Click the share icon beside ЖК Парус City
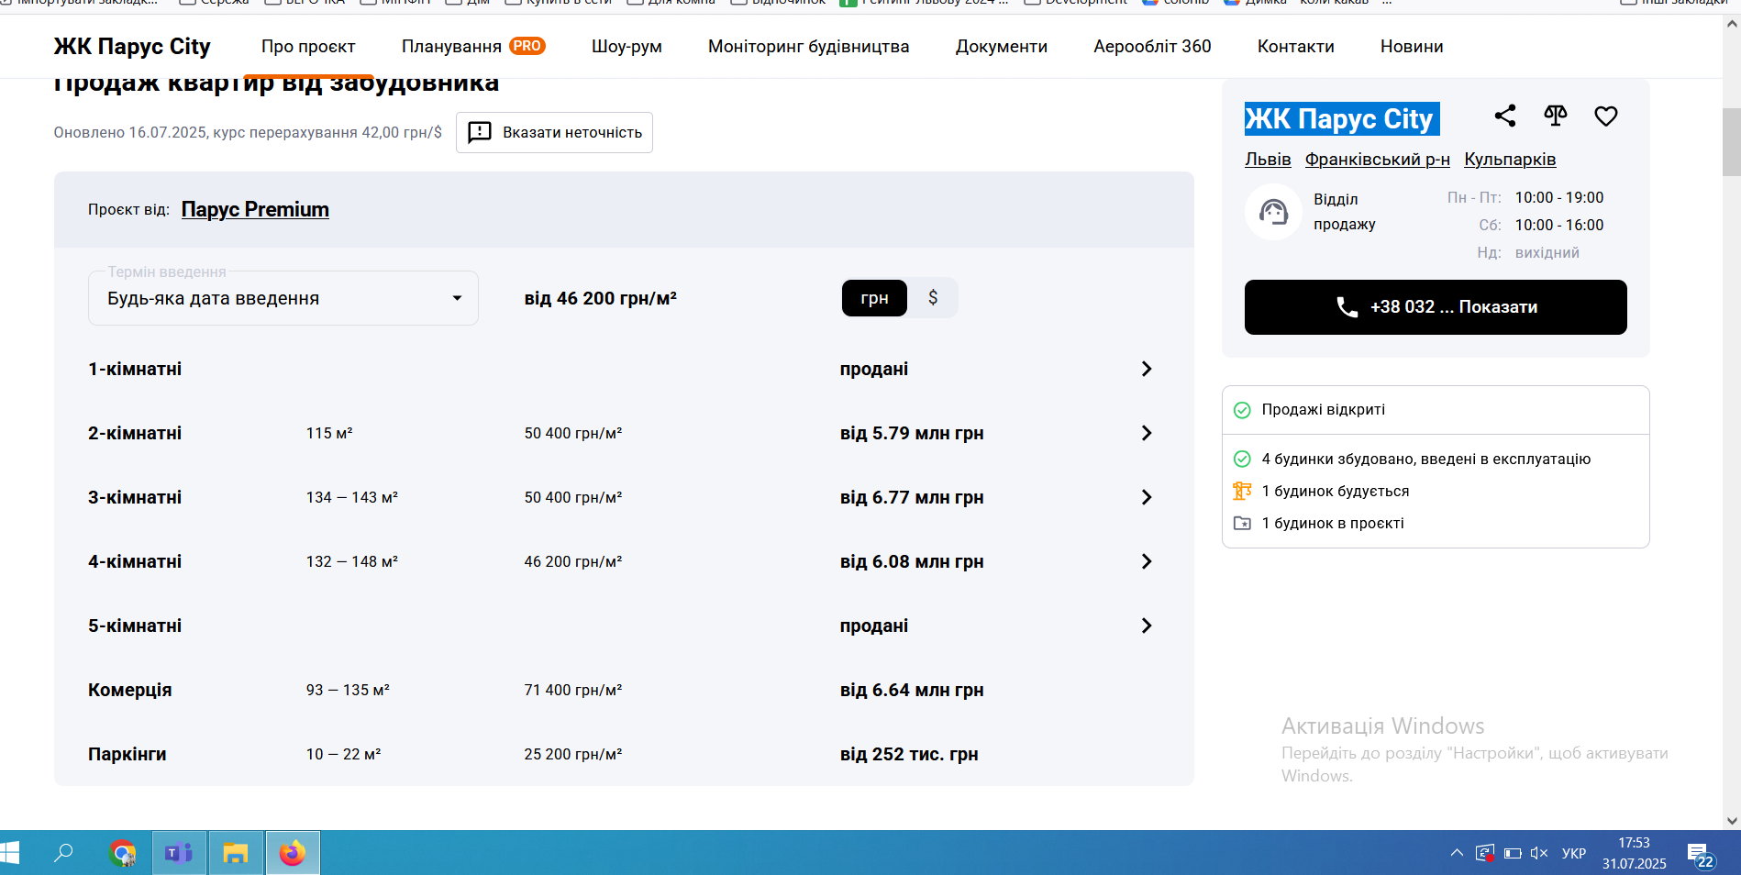The height and width of the screenshot is (875, 1741). 1504,116
